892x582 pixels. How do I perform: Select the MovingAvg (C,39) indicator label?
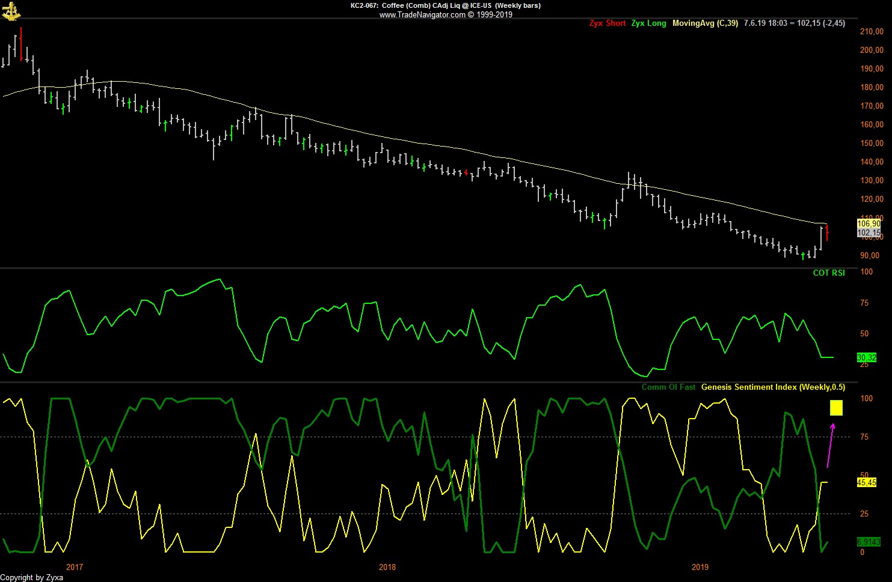click(x=705, y=23)
